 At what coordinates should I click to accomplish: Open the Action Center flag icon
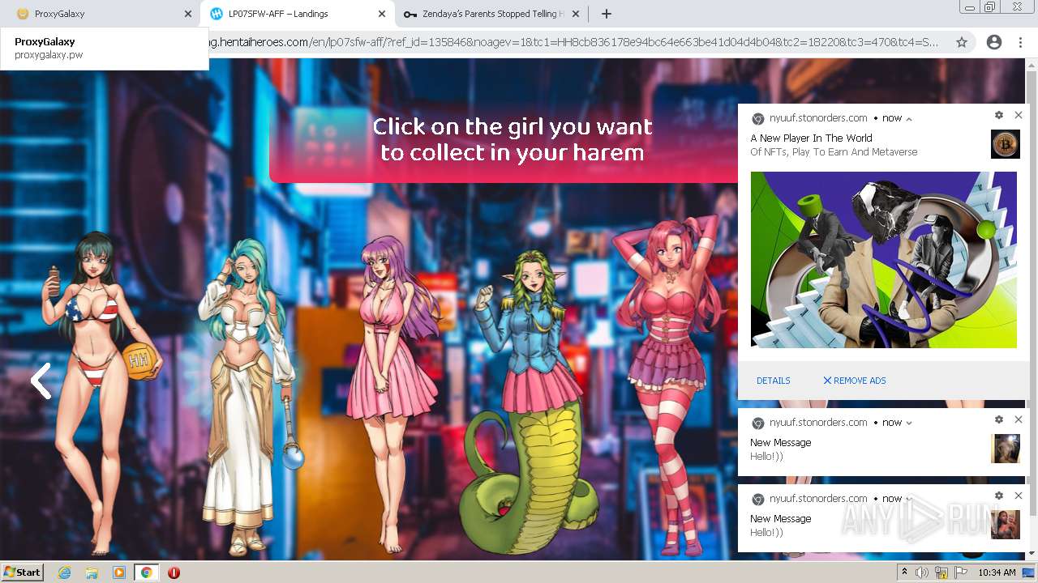point(960,572)
